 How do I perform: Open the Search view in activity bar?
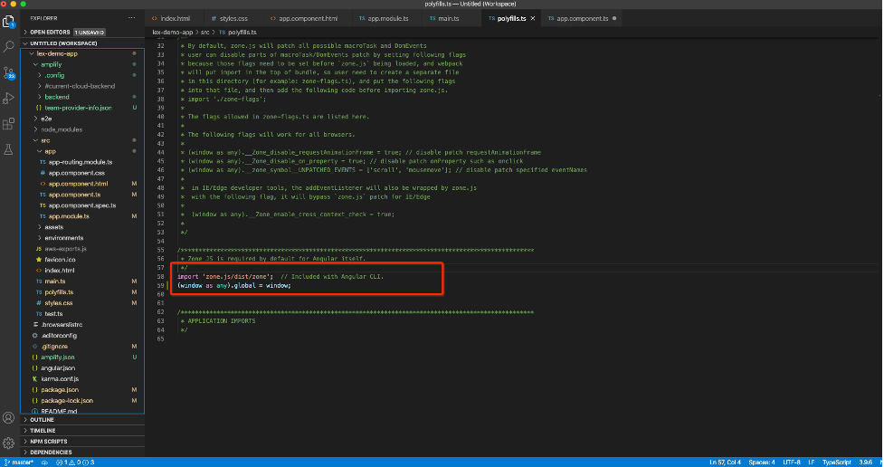[9, 44]
